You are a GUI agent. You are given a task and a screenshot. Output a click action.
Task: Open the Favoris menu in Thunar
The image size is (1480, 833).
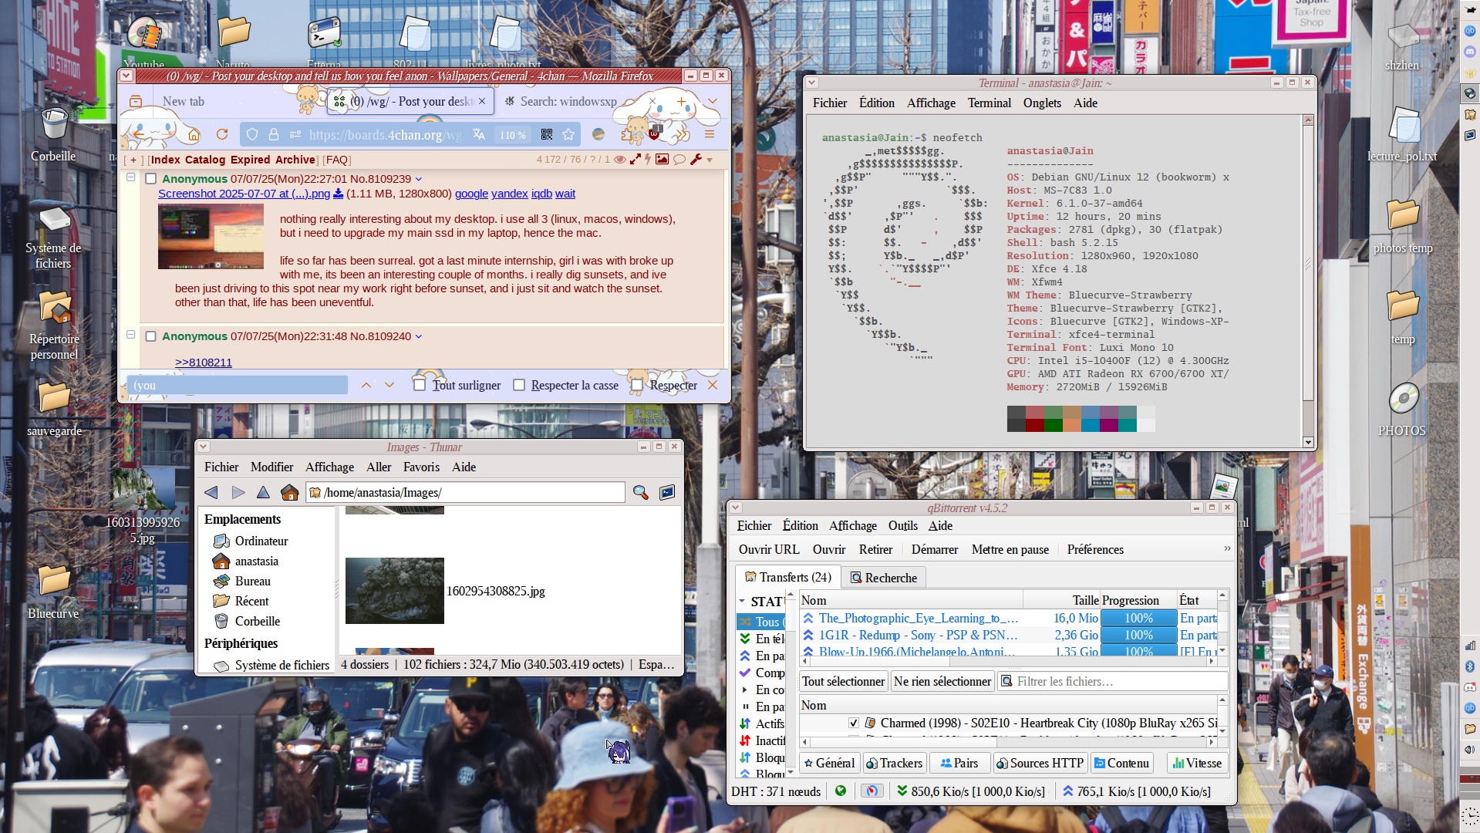(x=421, y=467)
